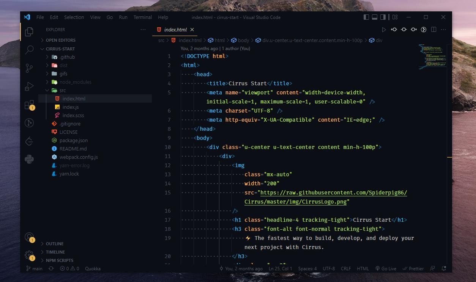The height and width of the screenshot is (282, 476).
Task: Toggle the bottom panel layout button
Action: point(375,17)
